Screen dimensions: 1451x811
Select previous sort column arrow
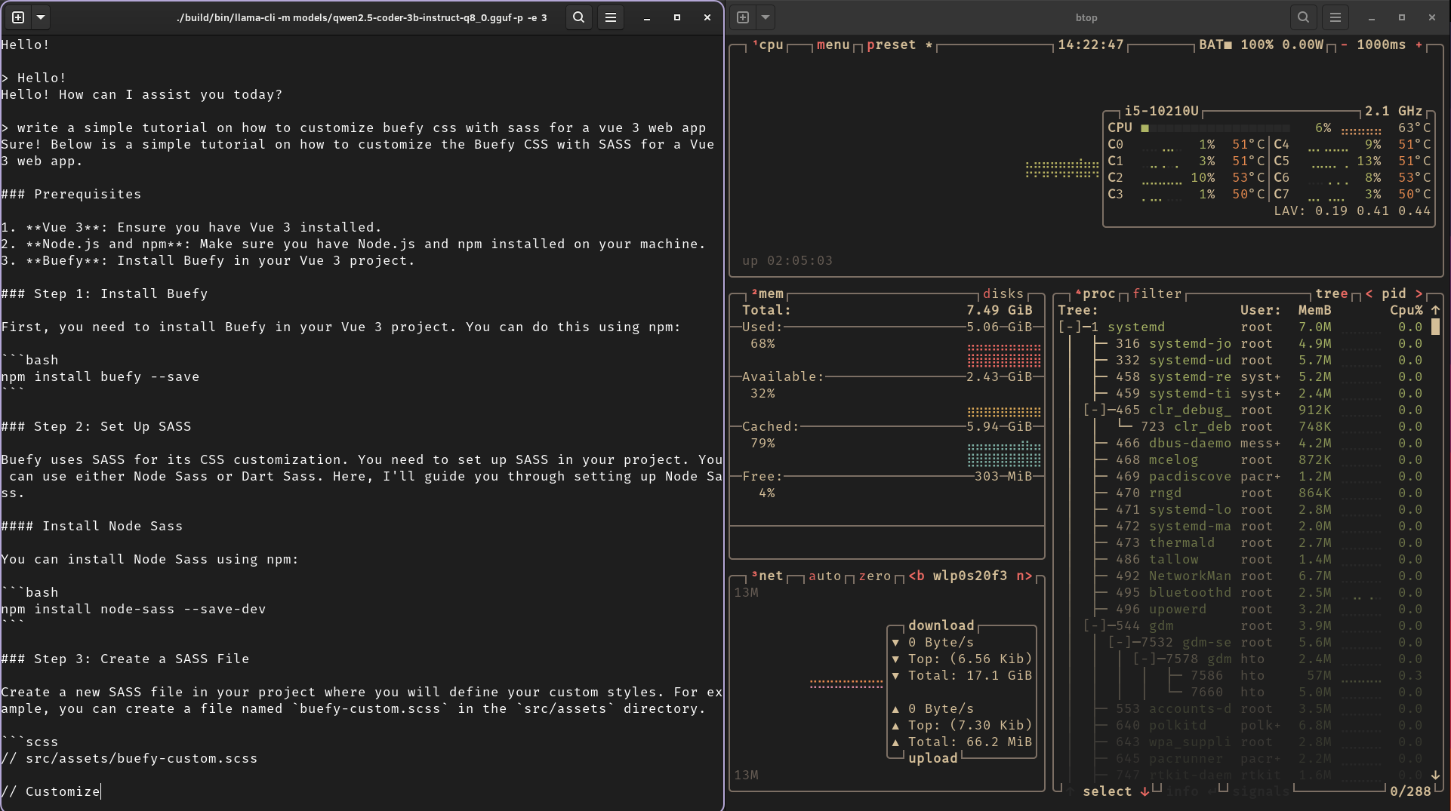pyautogui.click(x=1369, y=293)
